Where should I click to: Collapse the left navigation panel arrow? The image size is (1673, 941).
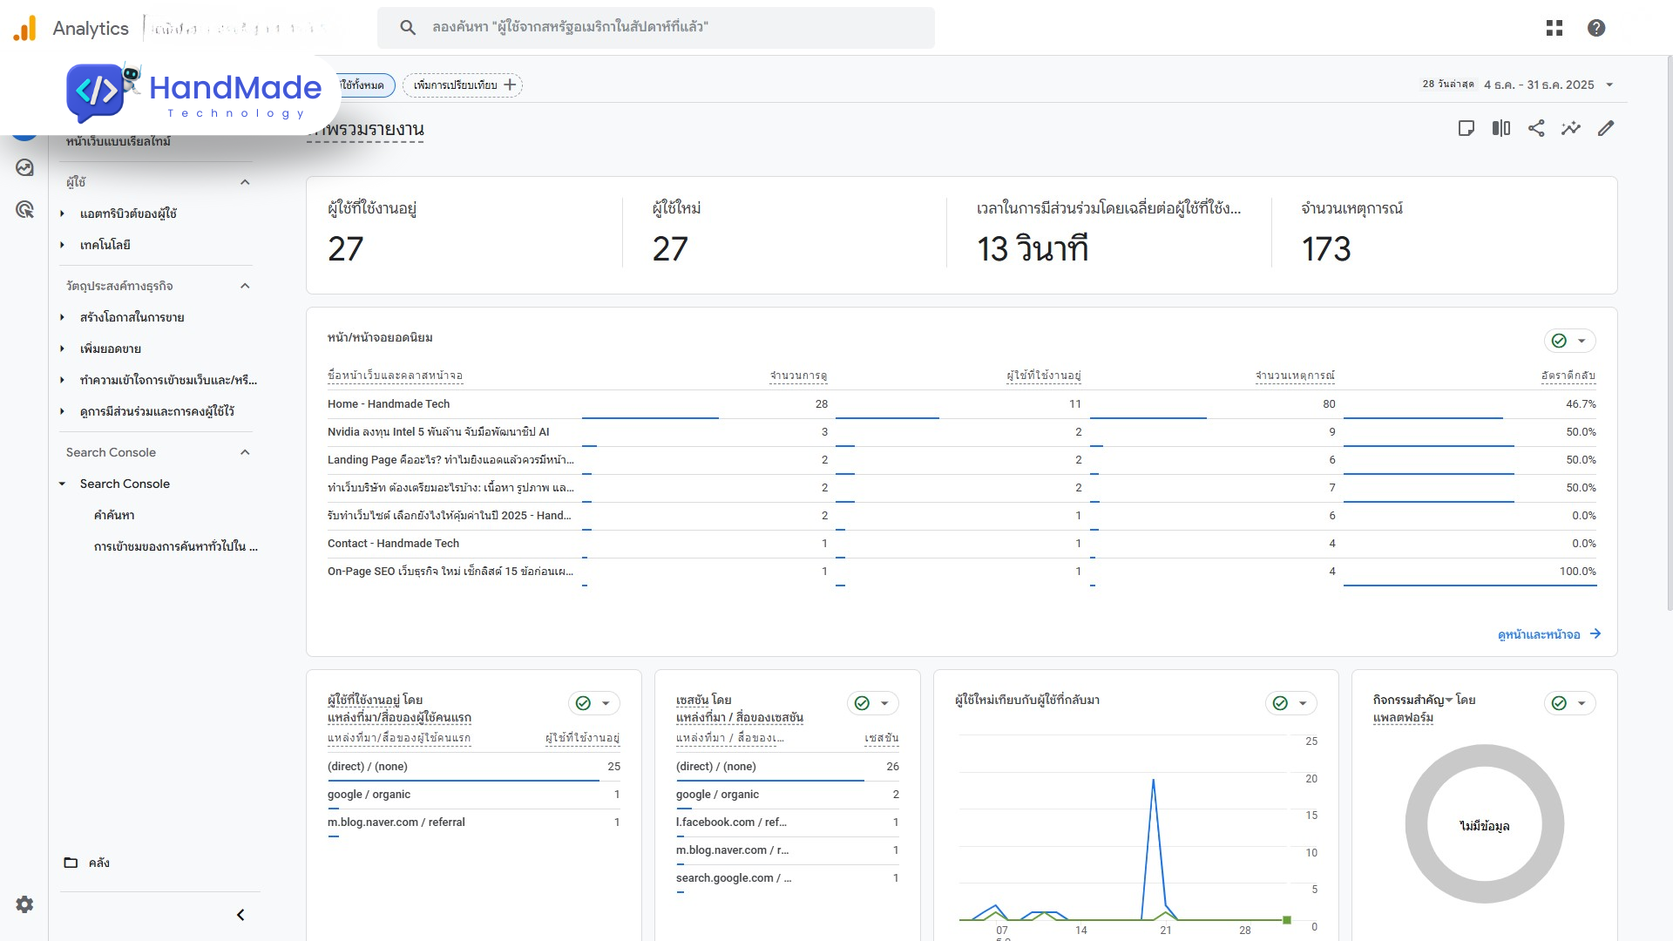tap(240, 915)
